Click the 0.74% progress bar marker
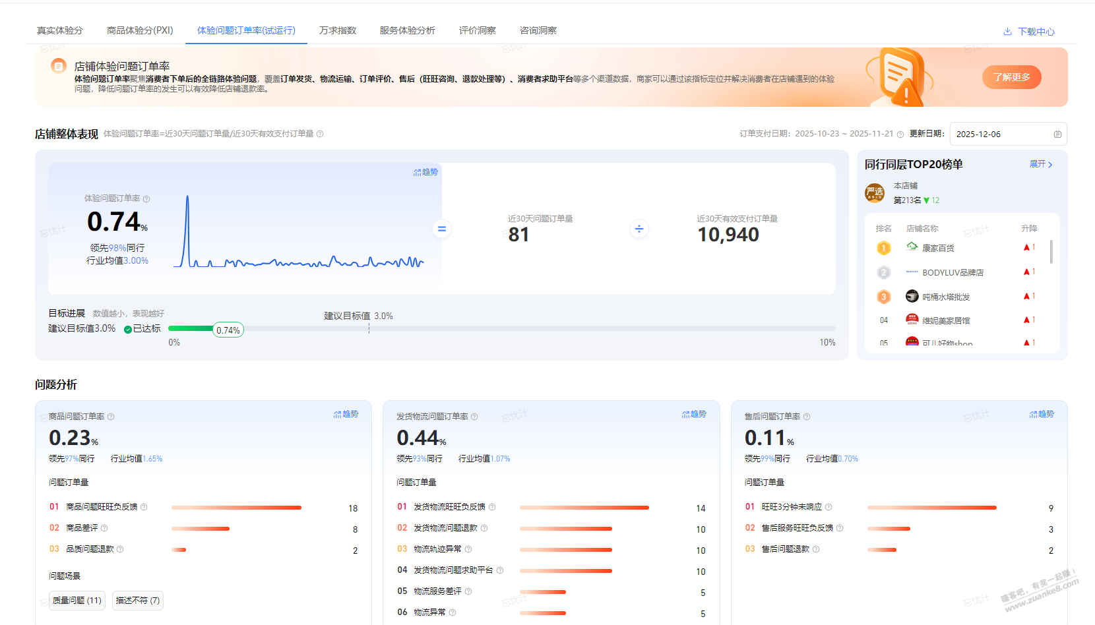Screen dimensions: 1095x625 228,330
